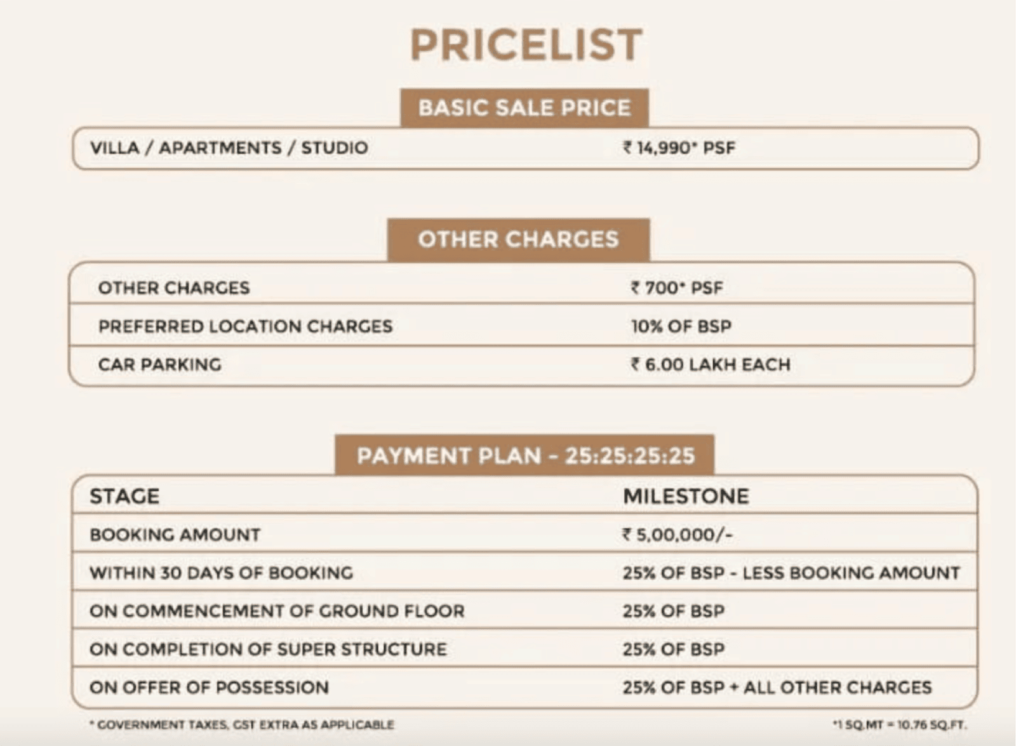The height and width of the screenshot is (746, 1016).
Task: Select On Completion of Super Structure row
Action: pos(525,648)
